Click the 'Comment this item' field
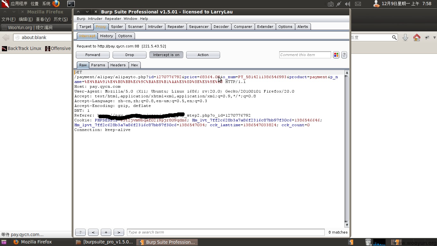Viewport: 437px width, 246px height. 305,55
